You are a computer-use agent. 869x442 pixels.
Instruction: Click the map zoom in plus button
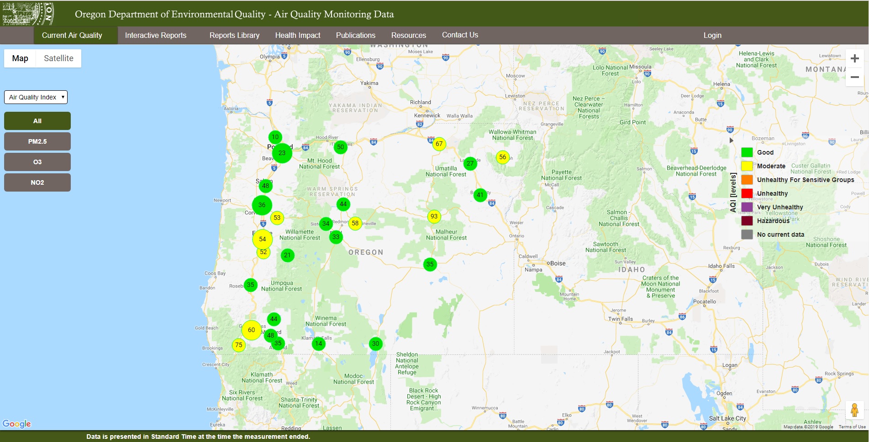point(854,58)
